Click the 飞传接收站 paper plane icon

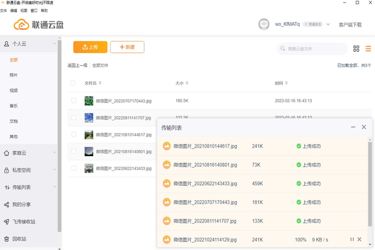coord(7,222)
